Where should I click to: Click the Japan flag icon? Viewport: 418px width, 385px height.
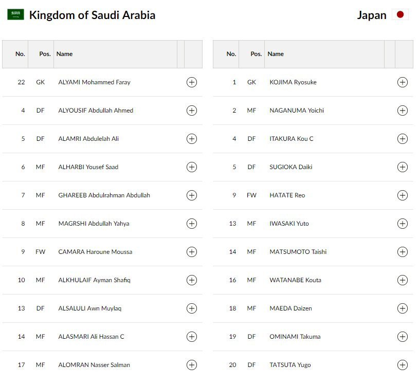coord(400,15)
